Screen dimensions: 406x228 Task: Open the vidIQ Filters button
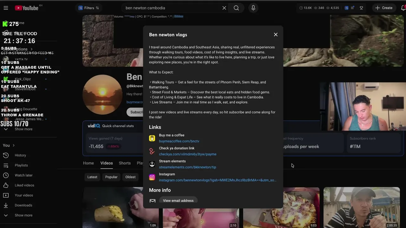[89, 8]
